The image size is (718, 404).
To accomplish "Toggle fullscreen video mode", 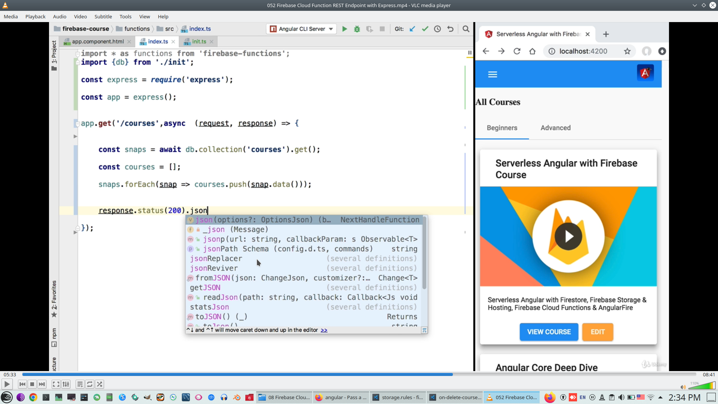I will (x=56, y=384).
